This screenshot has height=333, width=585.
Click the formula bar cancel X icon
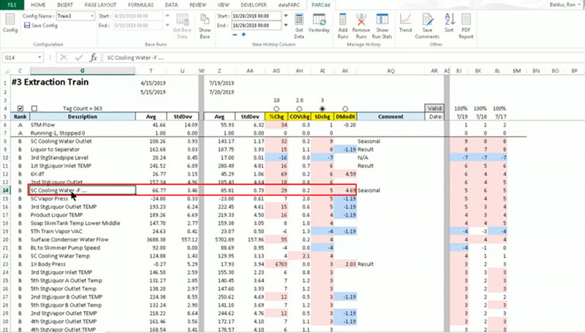click(64, 58)
